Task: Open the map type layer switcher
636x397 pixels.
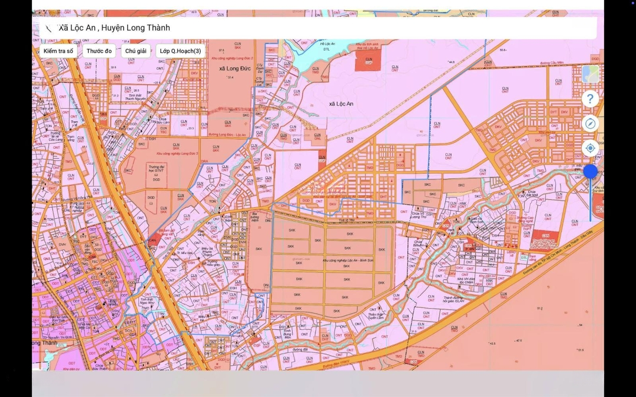Action: coord(590,74)
